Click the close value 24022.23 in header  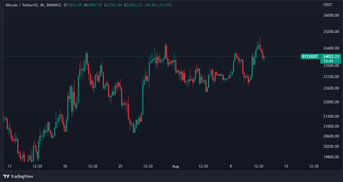coord(134,5)
